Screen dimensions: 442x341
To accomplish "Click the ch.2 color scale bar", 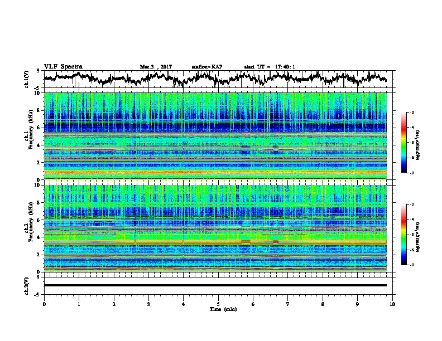I will (404, 235).
